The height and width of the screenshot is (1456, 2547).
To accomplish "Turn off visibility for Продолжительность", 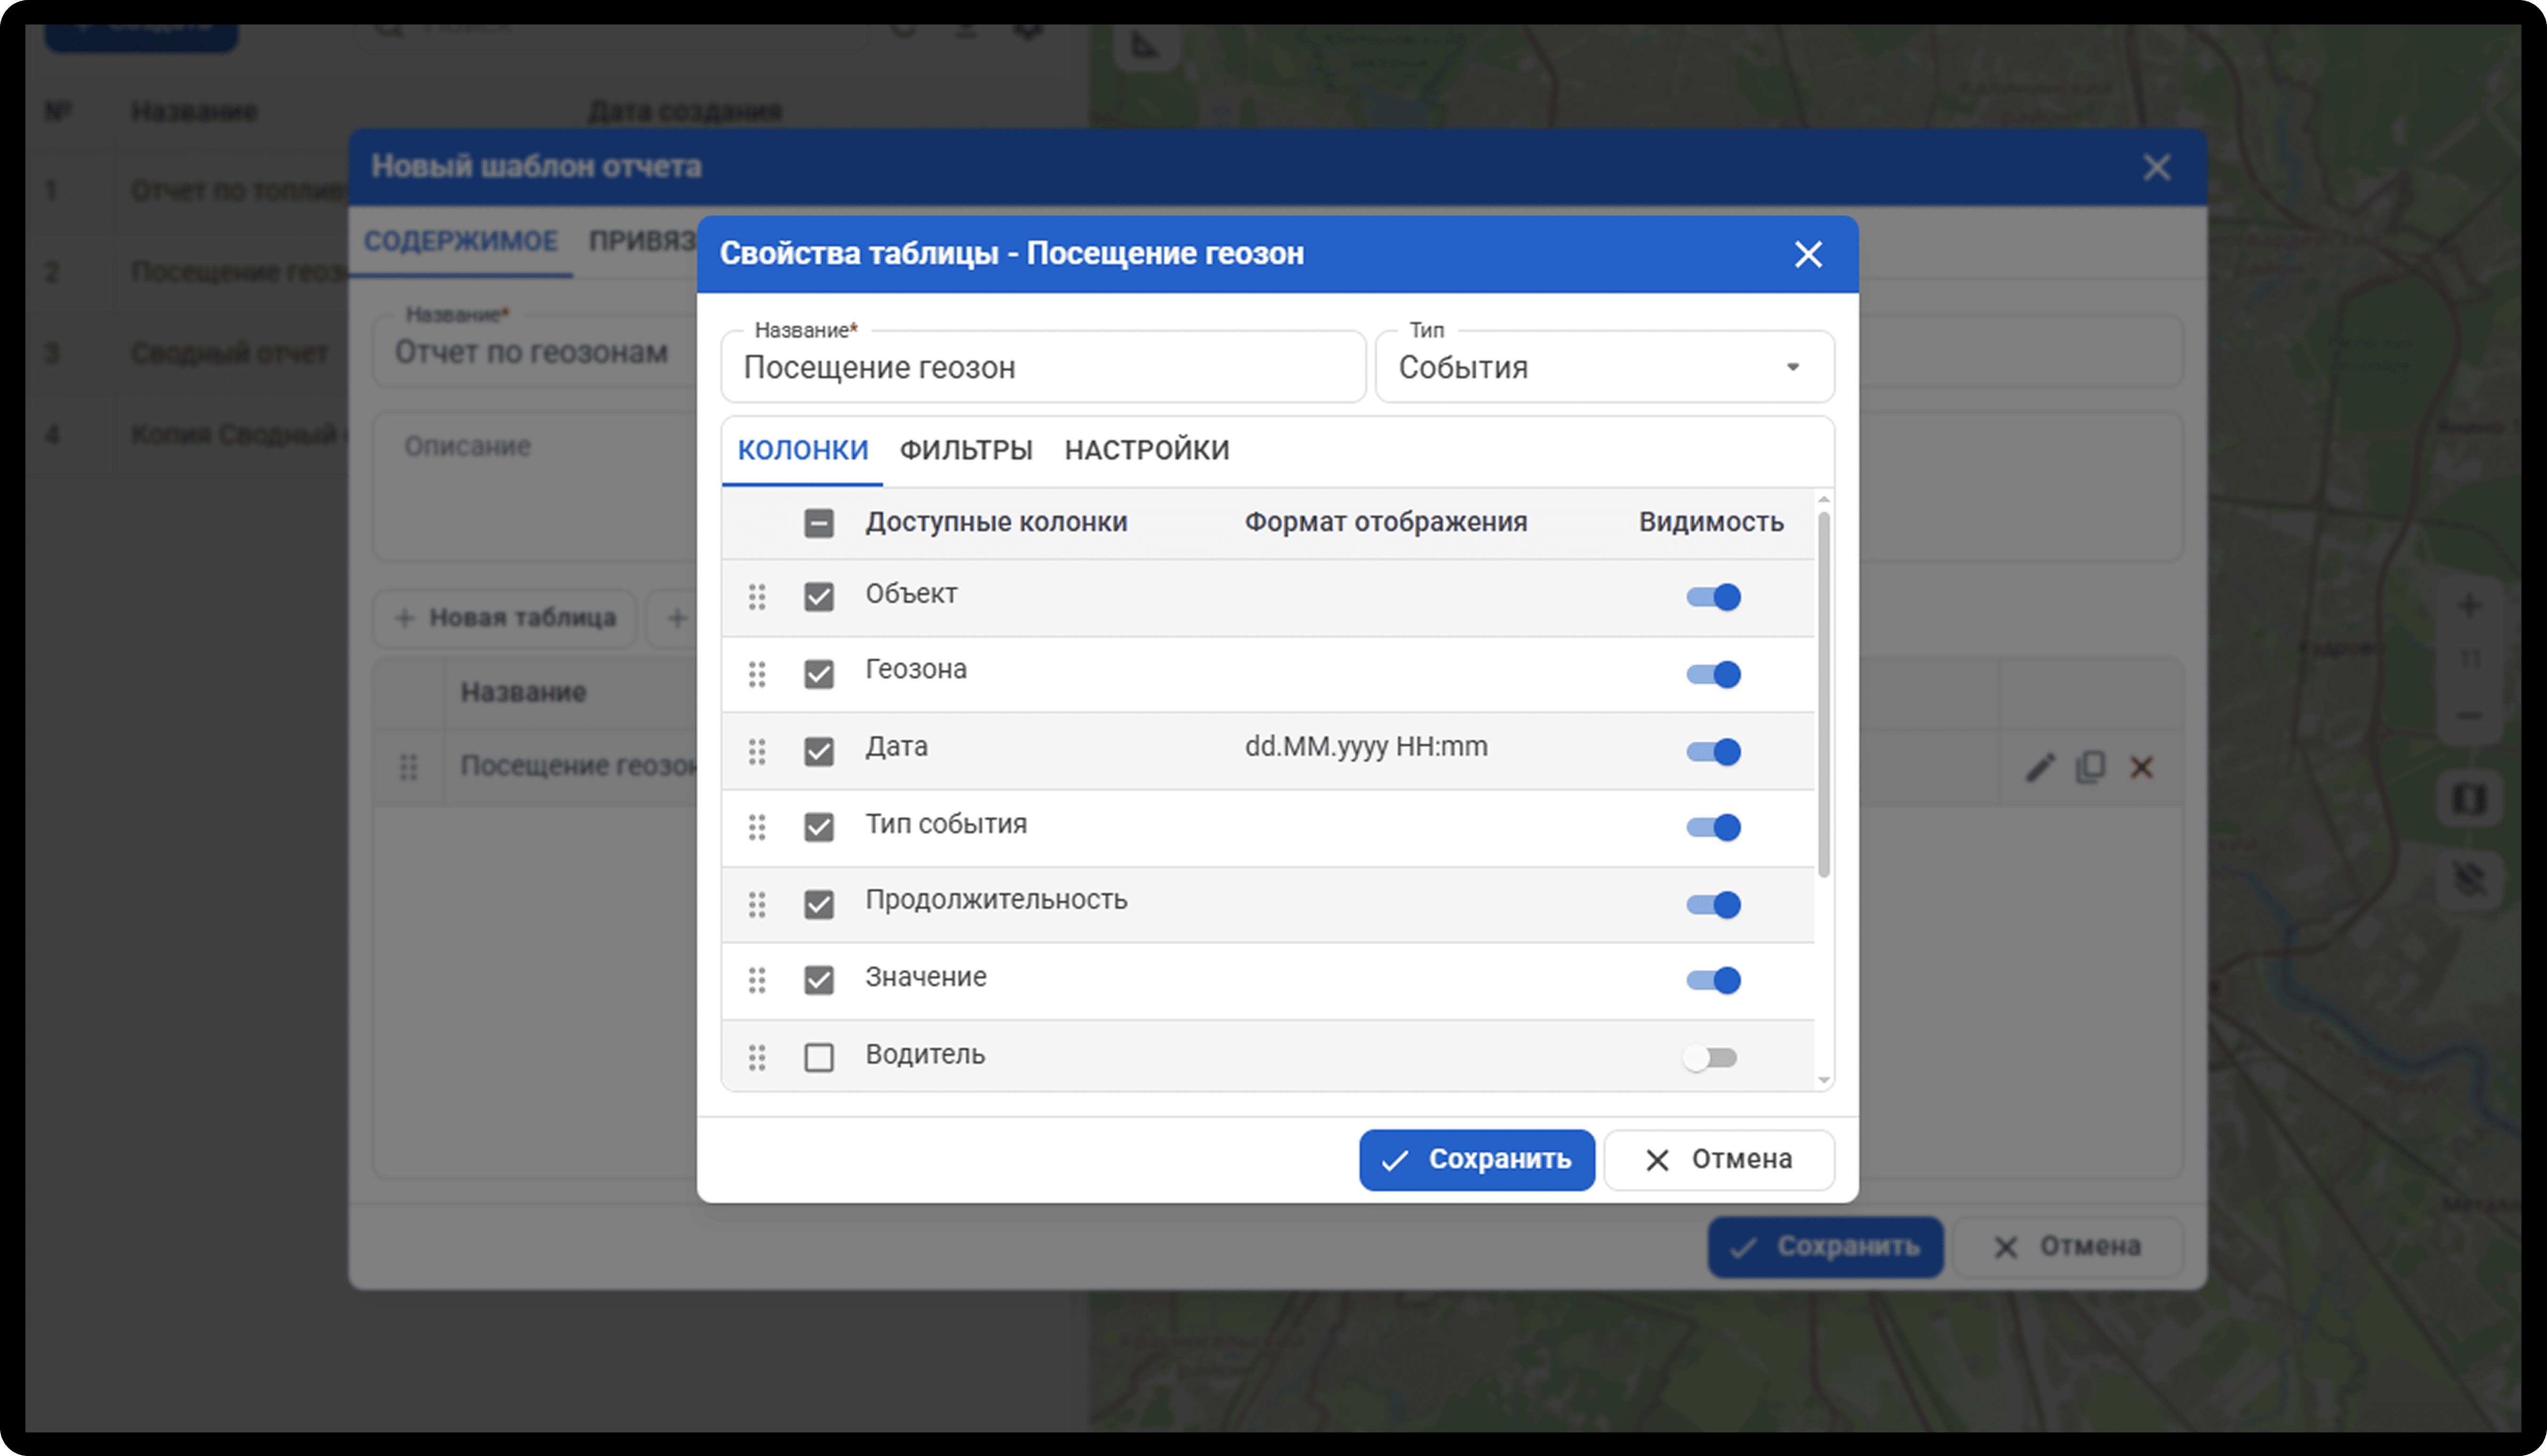I will click(x=1712, y=904).
